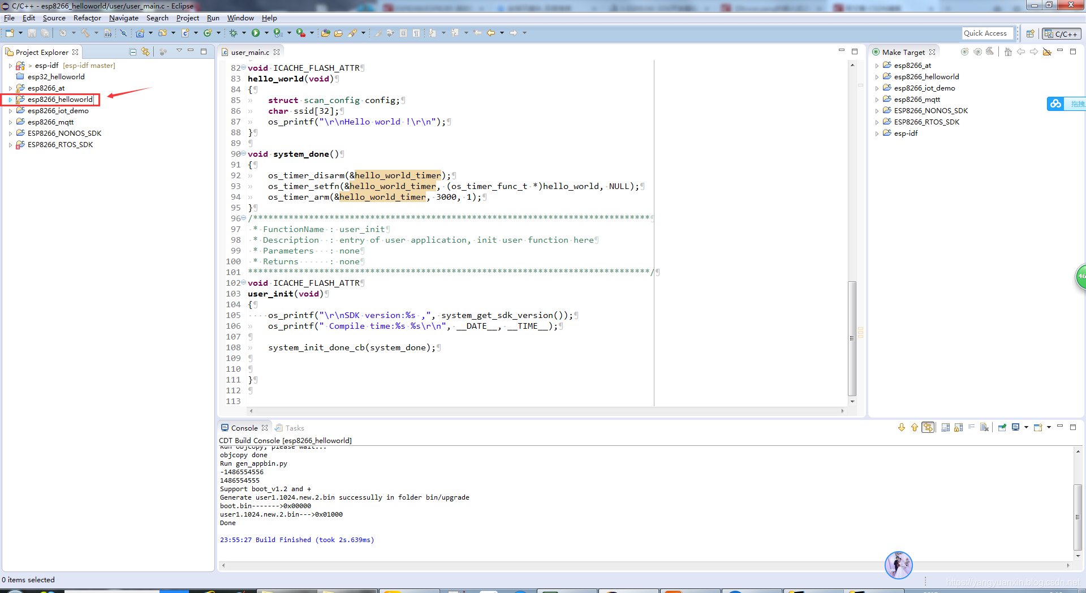1086x593 pixels.
Task: Toggle Block Selection Mode icon
Action: tap(403, 33)
